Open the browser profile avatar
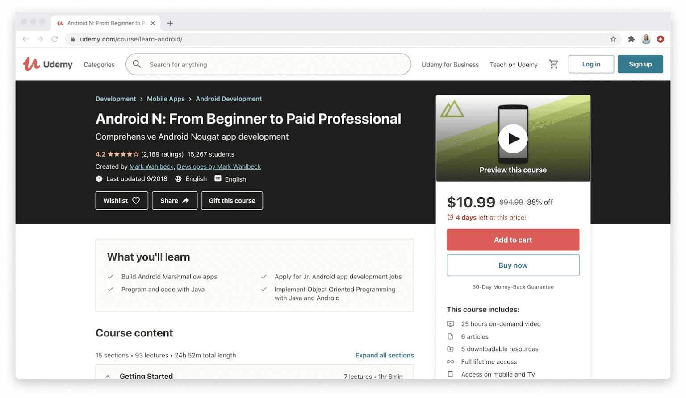This screenshot has width=686, height=398. (646, 39)
